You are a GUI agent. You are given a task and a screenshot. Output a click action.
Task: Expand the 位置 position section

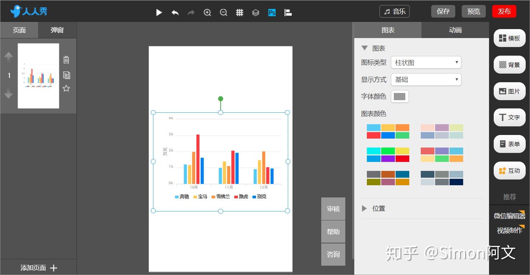[364, 208]
